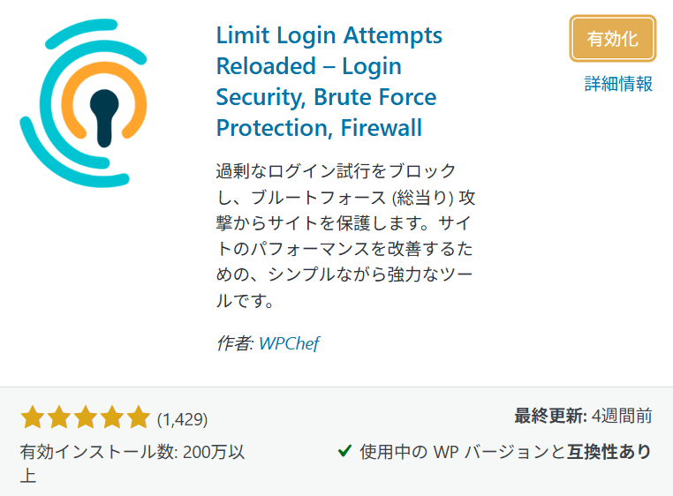673x496 pixels.
Task: Click the second gold rating star
Action: click(59, 417)
